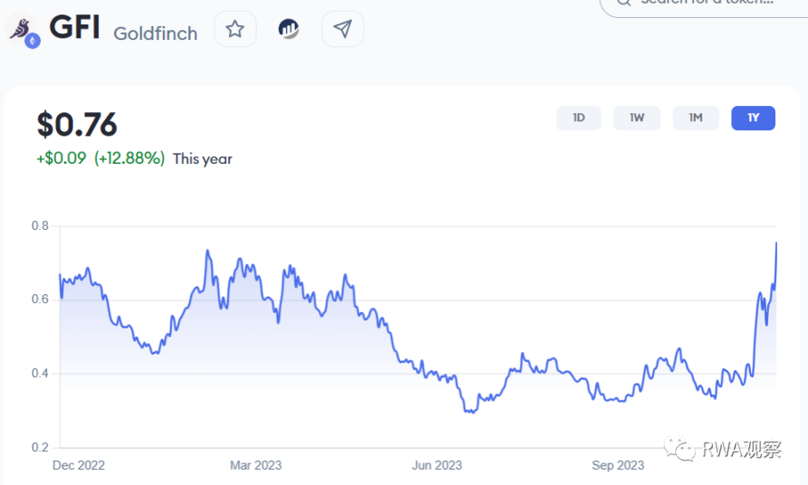The width and height of the screenshot is (808, 485).
Task: Click the Goldfinch bird logo
Action: coord(19,28)
